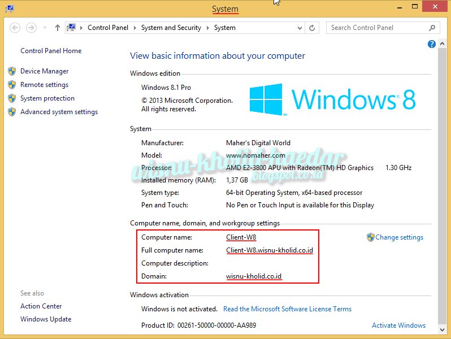Click Maher's Digital World manufacturer value
The image size is (451, 339).
point(258,143)
